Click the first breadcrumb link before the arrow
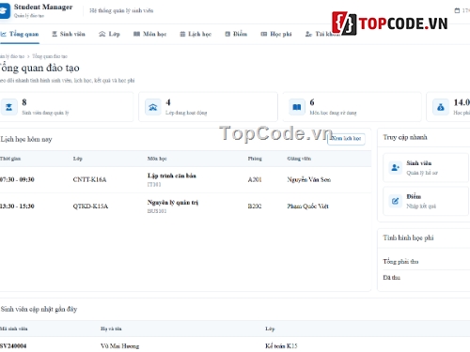470x352 pixels. click(12, 56)
